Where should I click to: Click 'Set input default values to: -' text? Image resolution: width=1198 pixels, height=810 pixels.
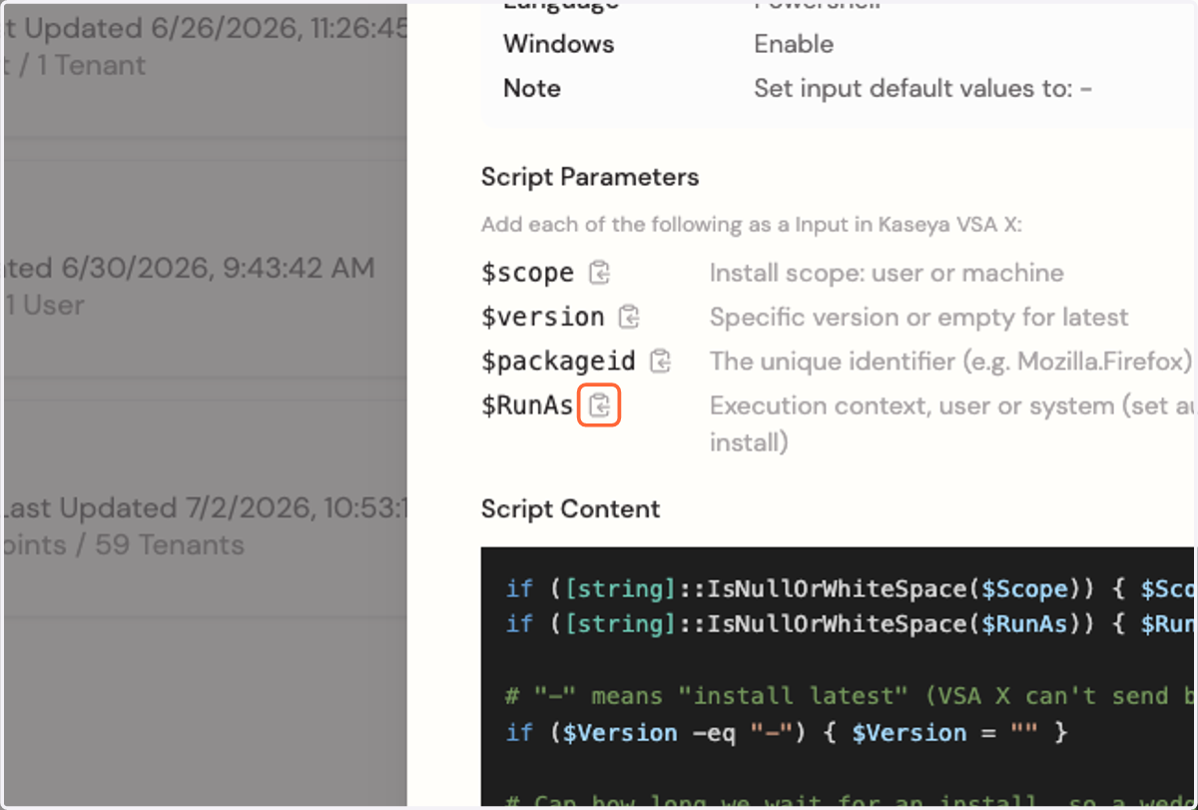click(x=922, y=88)
